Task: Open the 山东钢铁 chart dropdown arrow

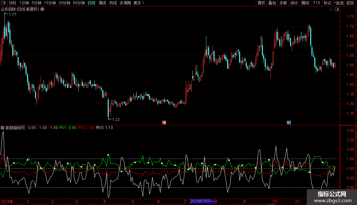Action: click(x=42, y=9)
